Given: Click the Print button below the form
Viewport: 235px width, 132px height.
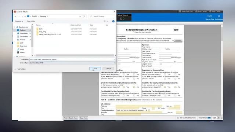Looking at the screenshot, I should pyautogui.click(x=65, y=118).
